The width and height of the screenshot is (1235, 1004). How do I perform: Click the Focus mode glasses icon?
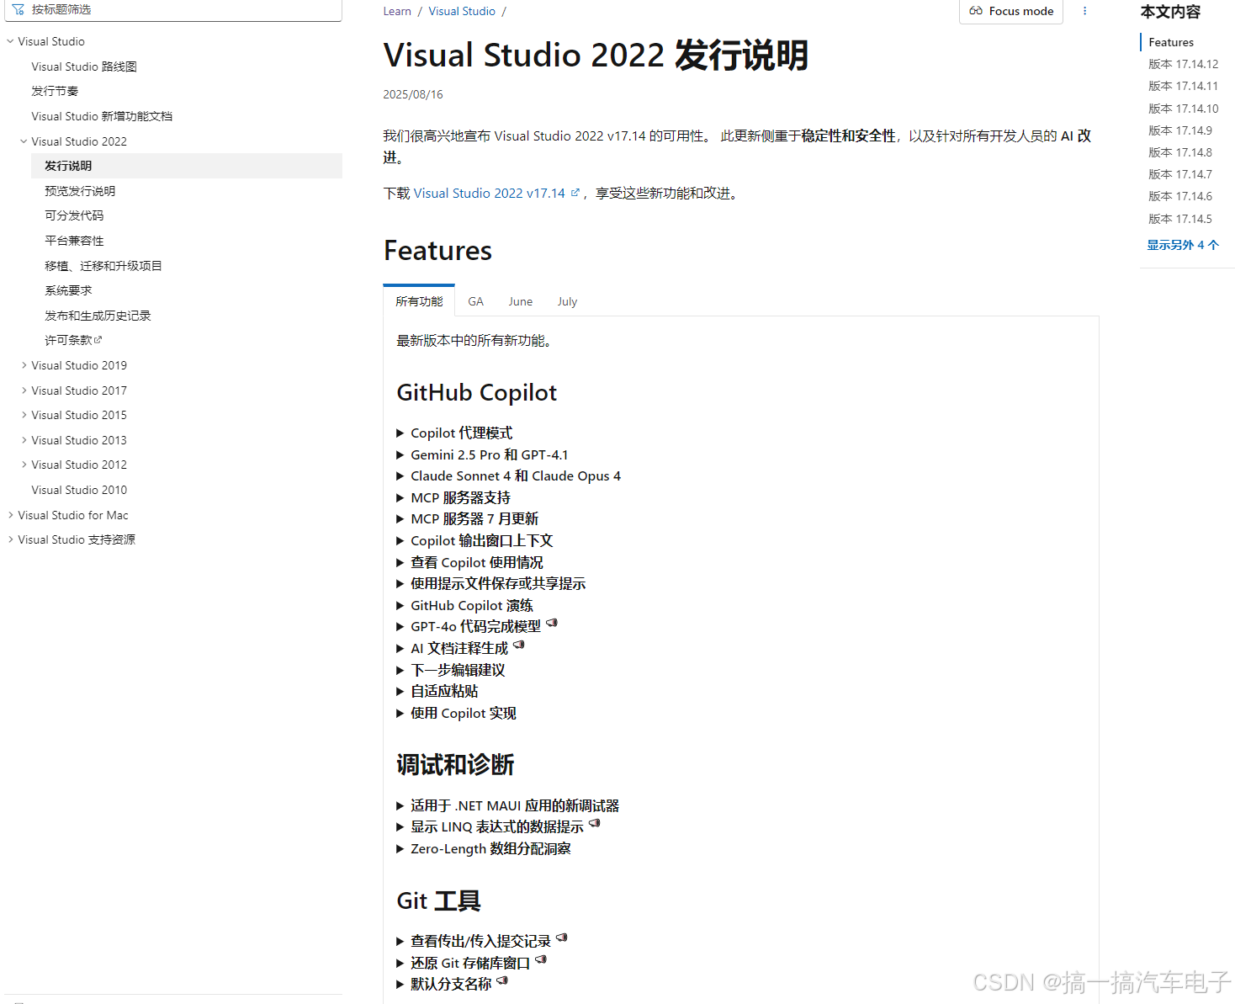(x=976, y=11)
